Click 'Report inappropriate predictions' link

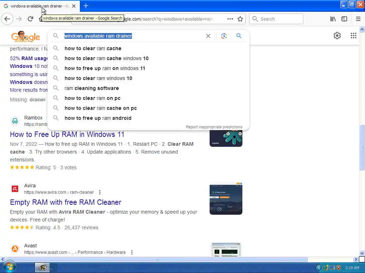(x=214, y=127)
